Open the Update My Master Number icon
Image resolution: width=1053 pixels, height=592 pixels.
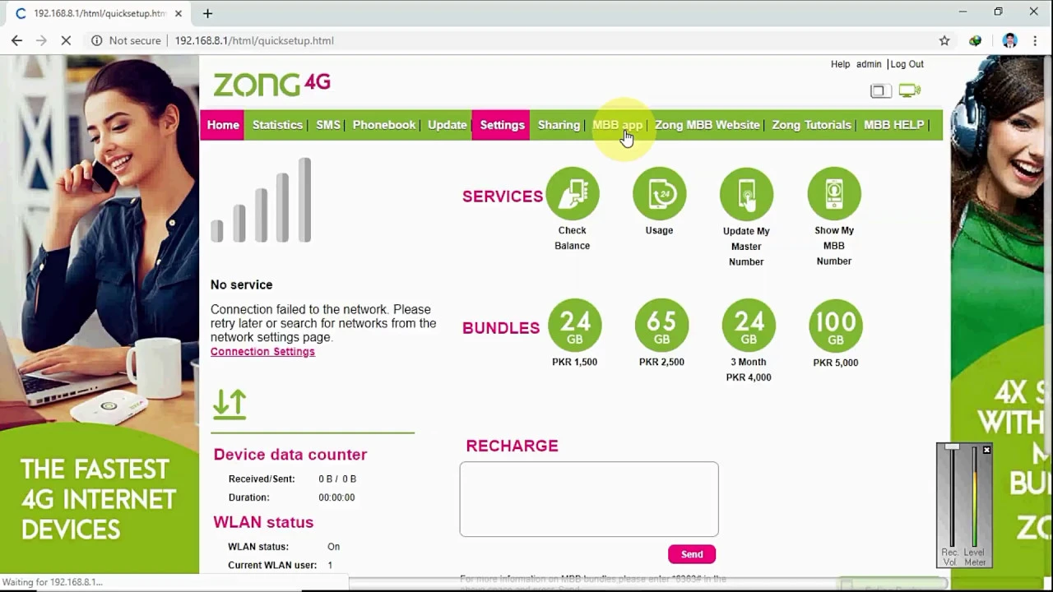pos(746,194)
